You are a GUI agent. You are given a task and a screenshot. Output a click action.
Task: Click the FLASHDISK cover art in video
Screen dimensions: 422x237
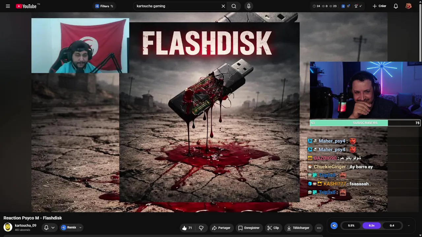point(209,112)
